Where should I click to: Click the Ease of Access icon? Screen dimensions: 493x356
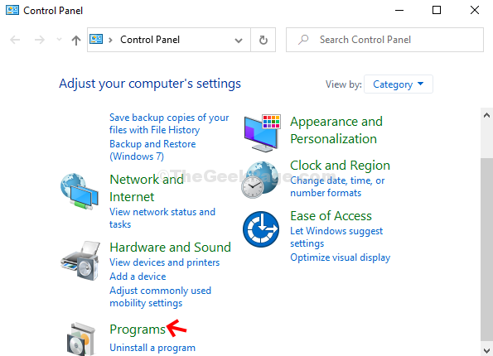click(x=261, y=229)
